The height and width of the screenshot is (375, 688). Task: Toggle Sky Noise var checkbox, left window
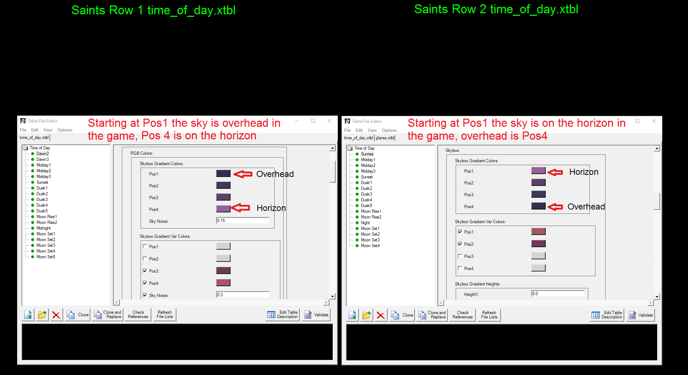(x=145, y=295)
